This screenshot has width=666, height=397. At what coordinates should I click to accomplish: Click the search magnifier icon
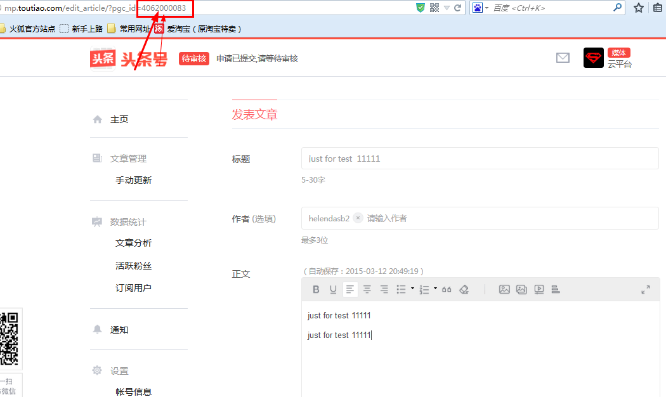[x=618, y=8]
